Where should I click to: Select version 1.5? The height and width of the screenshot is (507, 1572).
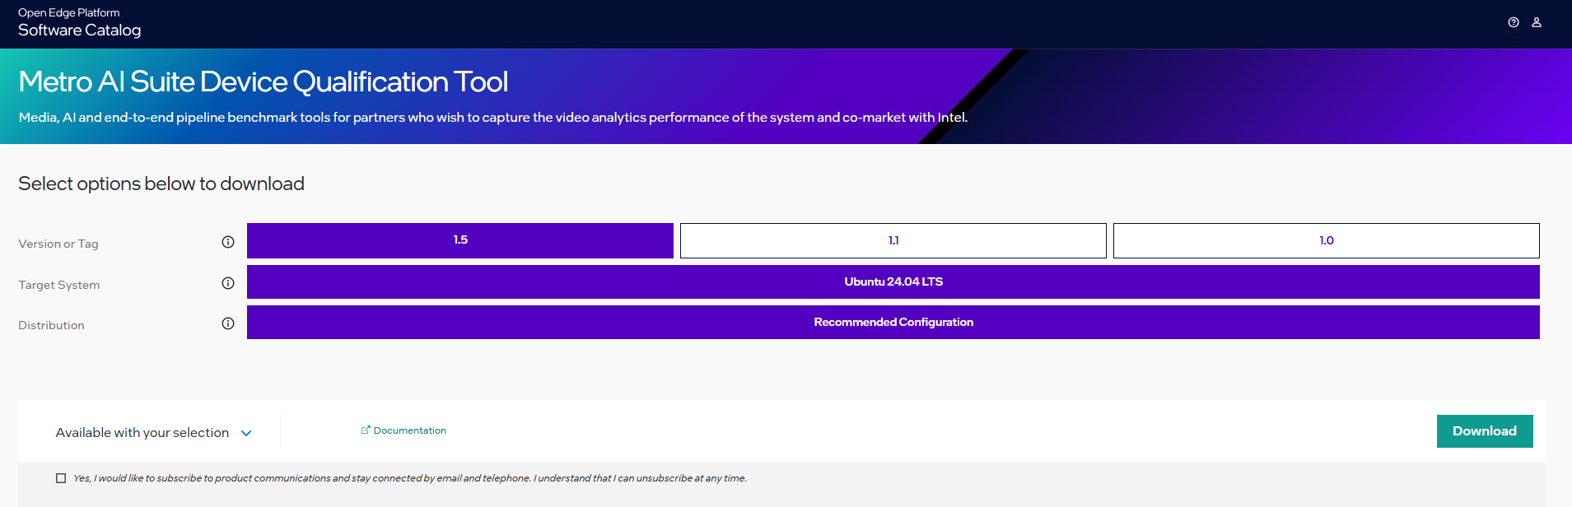(x=460, y=240)
